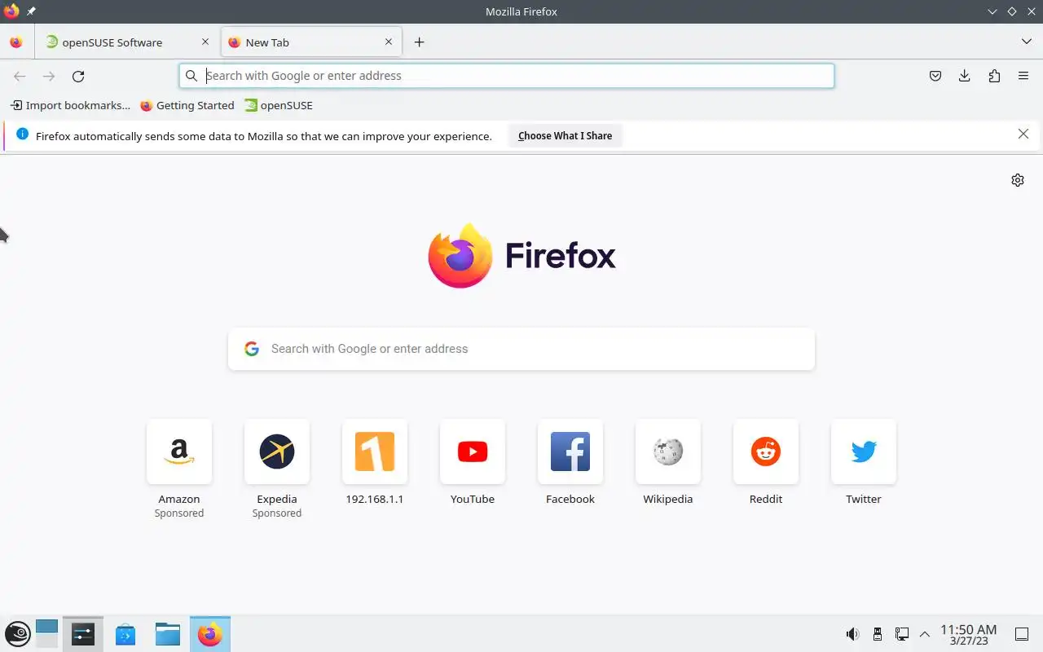Expand hidden system tray icons arrow
The image size is (1043, 652).
click(925, 634)
